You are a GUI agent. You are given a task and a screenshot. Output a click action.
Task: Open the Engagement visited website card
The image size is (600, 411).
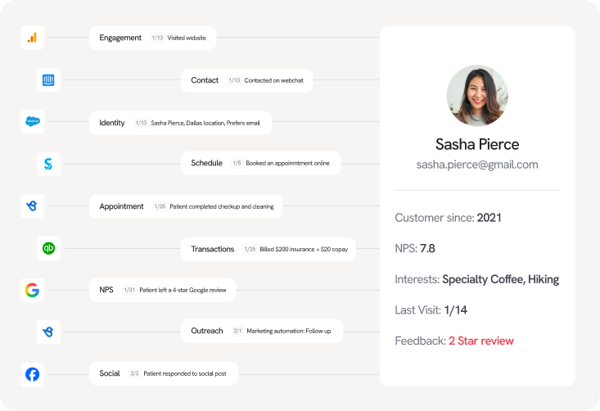tap(153, 38)
